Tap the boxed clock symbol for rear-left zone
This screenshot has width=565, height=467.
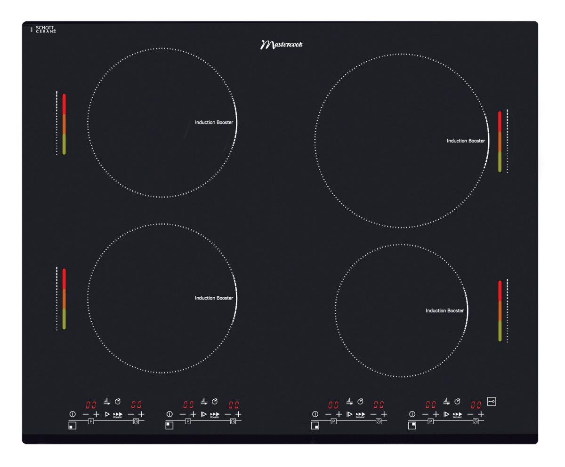tap(233, 421)
